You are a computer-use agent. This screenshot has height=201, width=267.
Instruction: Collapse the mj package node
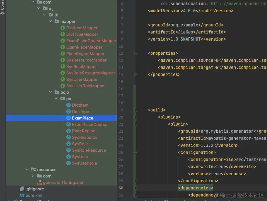[x=39, y=8]
